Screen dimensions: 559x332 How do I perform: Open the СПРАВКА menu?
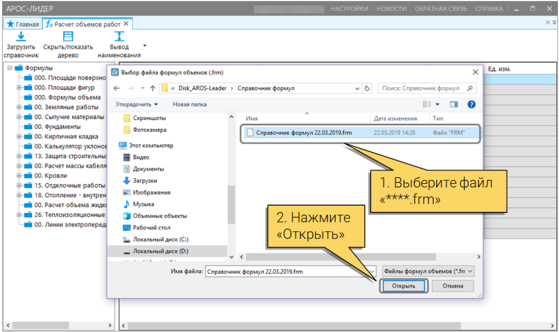point(489,9)
